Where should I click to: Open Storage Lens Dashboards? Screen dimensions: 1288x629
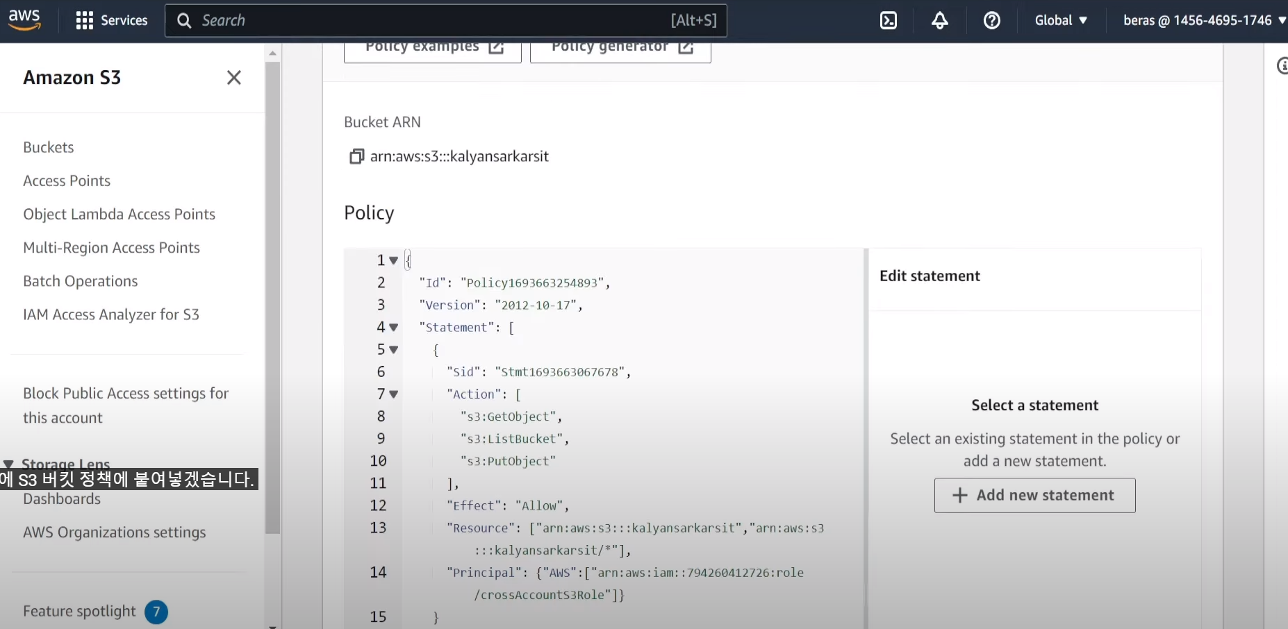[62, 499]
